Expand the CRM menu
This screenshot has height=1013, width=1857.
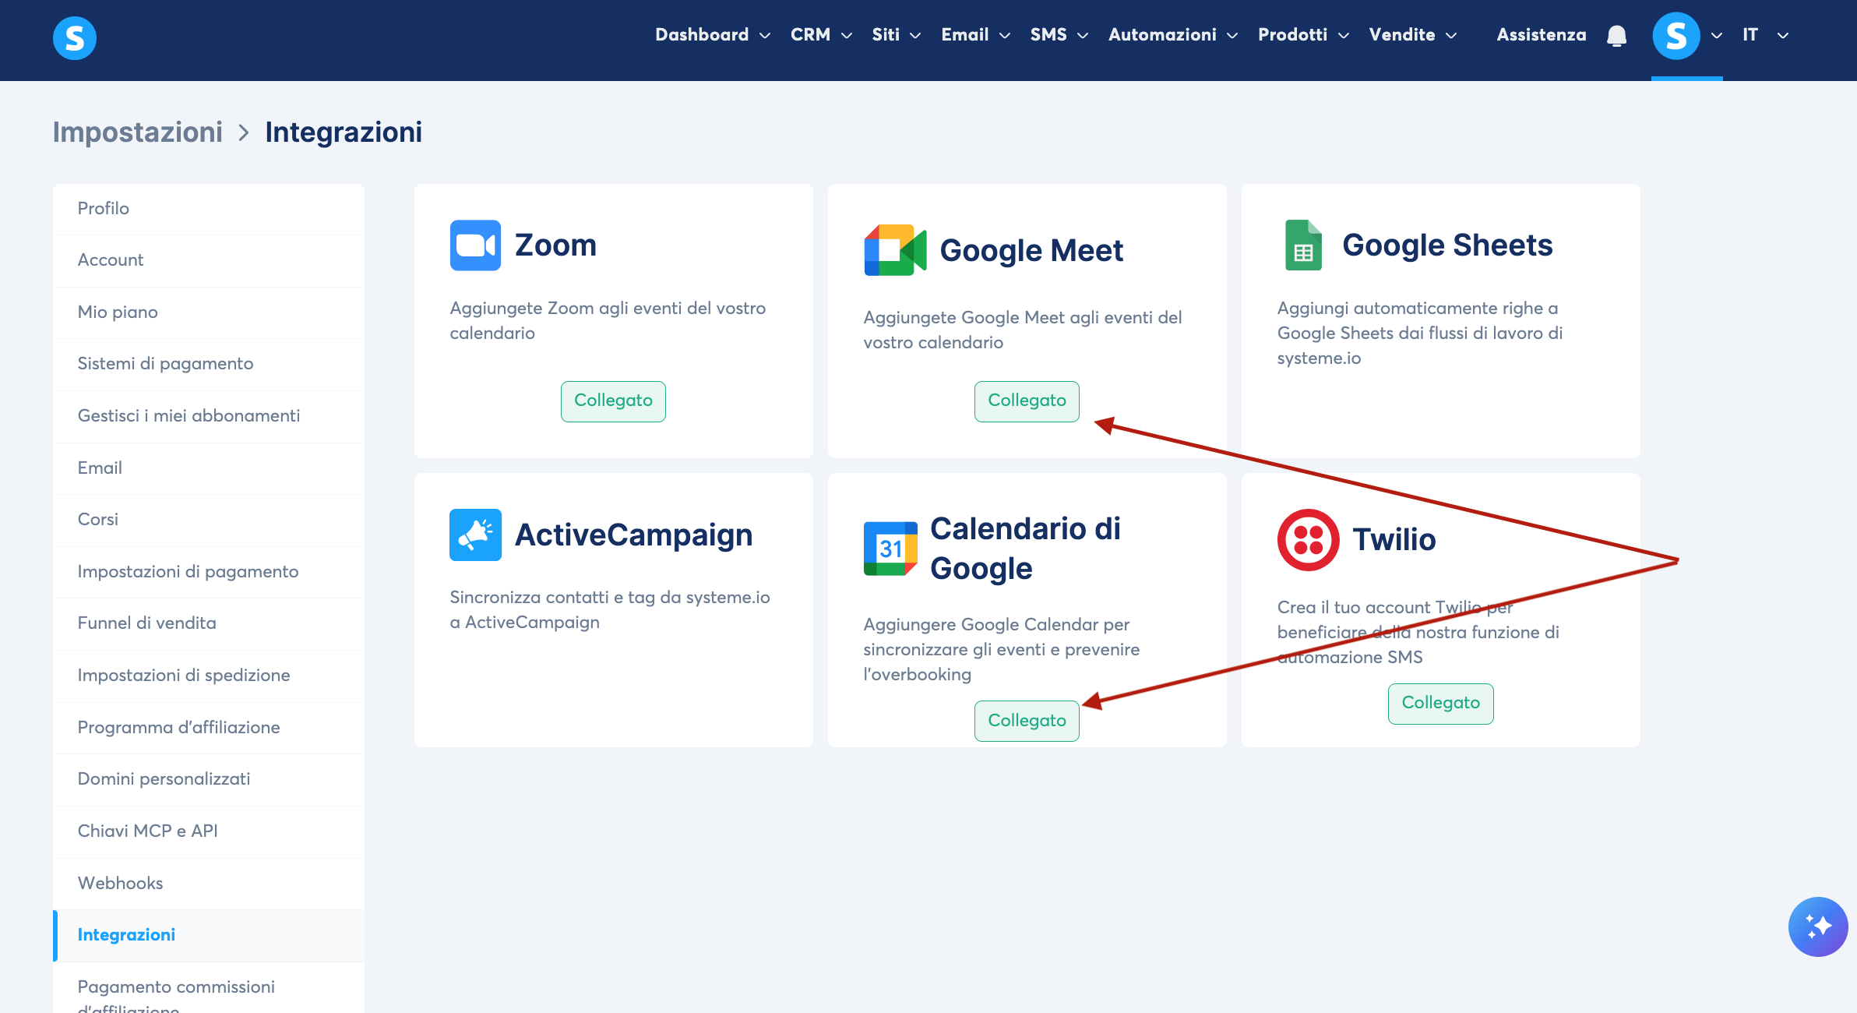coord(821,35)
